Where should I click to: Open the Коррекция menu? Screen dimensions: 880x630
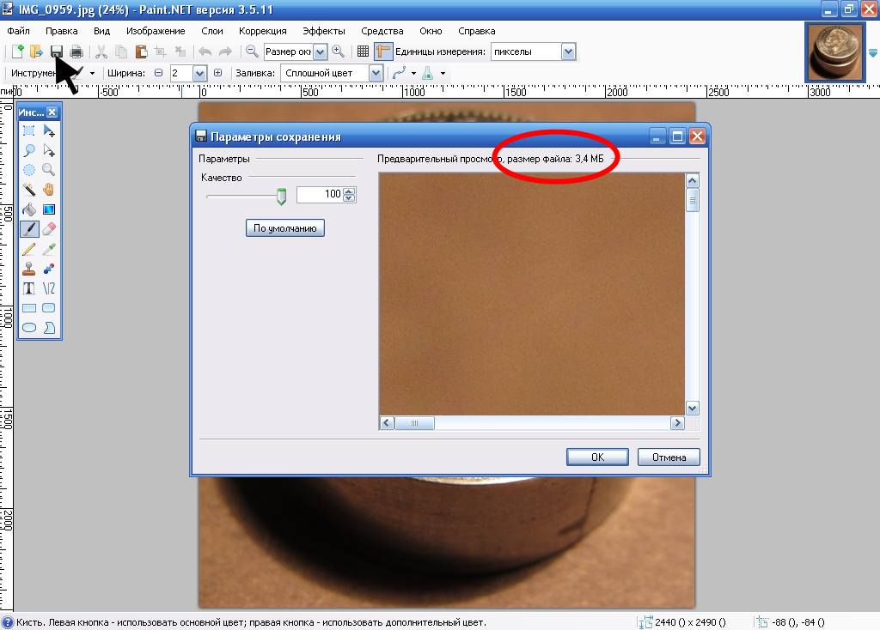pyautogui.click(x=263, y=31)
